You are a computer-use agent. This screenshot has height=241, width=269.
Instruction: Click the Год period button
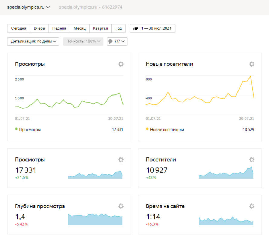(119, 28)
